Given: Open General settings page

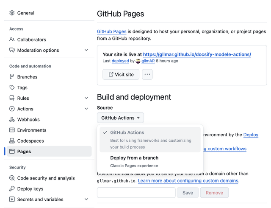Looking at the screenshot, I should tap(49, 13).
